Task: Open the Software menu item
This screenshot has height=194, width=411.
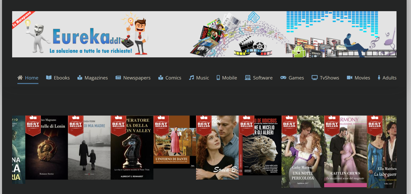Action: (263, 78)
